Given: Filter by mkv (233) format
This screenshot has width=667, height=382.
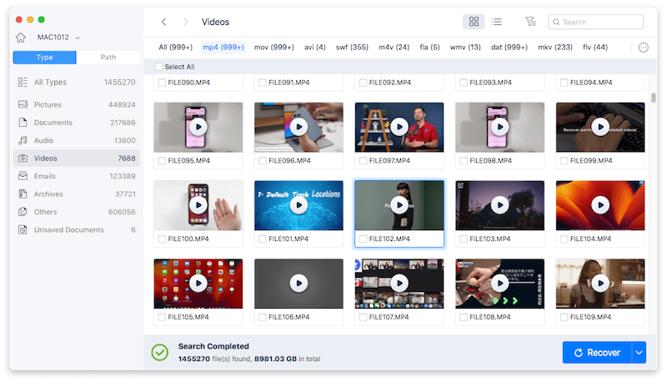Looking at the screenshot, I should pyautogui.click(x=555, y=48).
